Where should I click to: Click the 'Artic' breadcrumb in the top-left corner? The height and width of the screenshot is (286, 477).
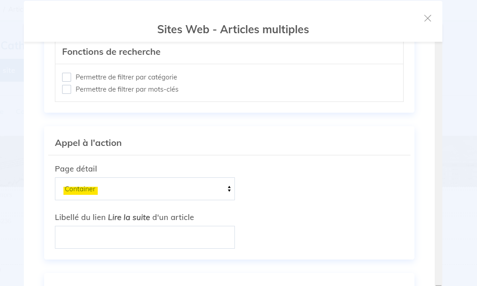point(15,9)
